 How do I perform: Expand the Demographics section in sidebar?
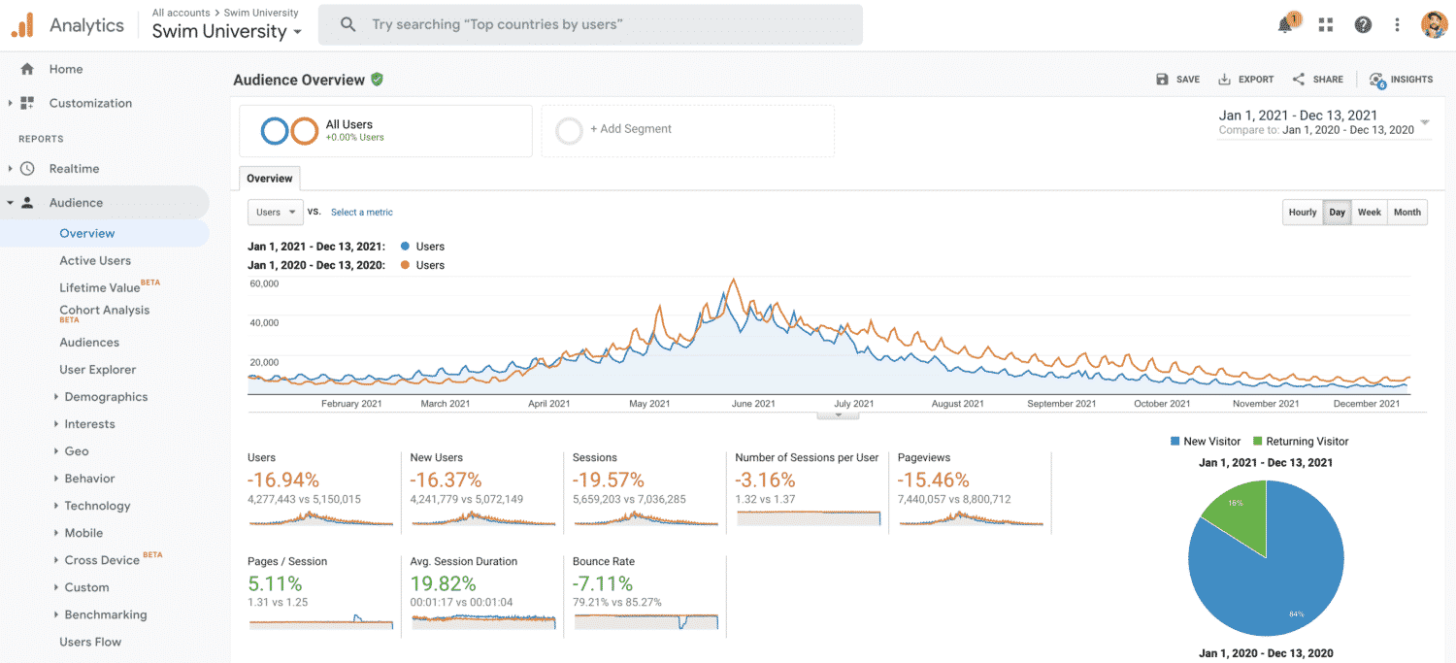pyautogui.click(x=106, y=397)
